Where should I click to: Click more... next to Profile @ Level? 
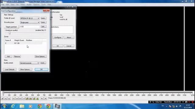click(44, 18)
